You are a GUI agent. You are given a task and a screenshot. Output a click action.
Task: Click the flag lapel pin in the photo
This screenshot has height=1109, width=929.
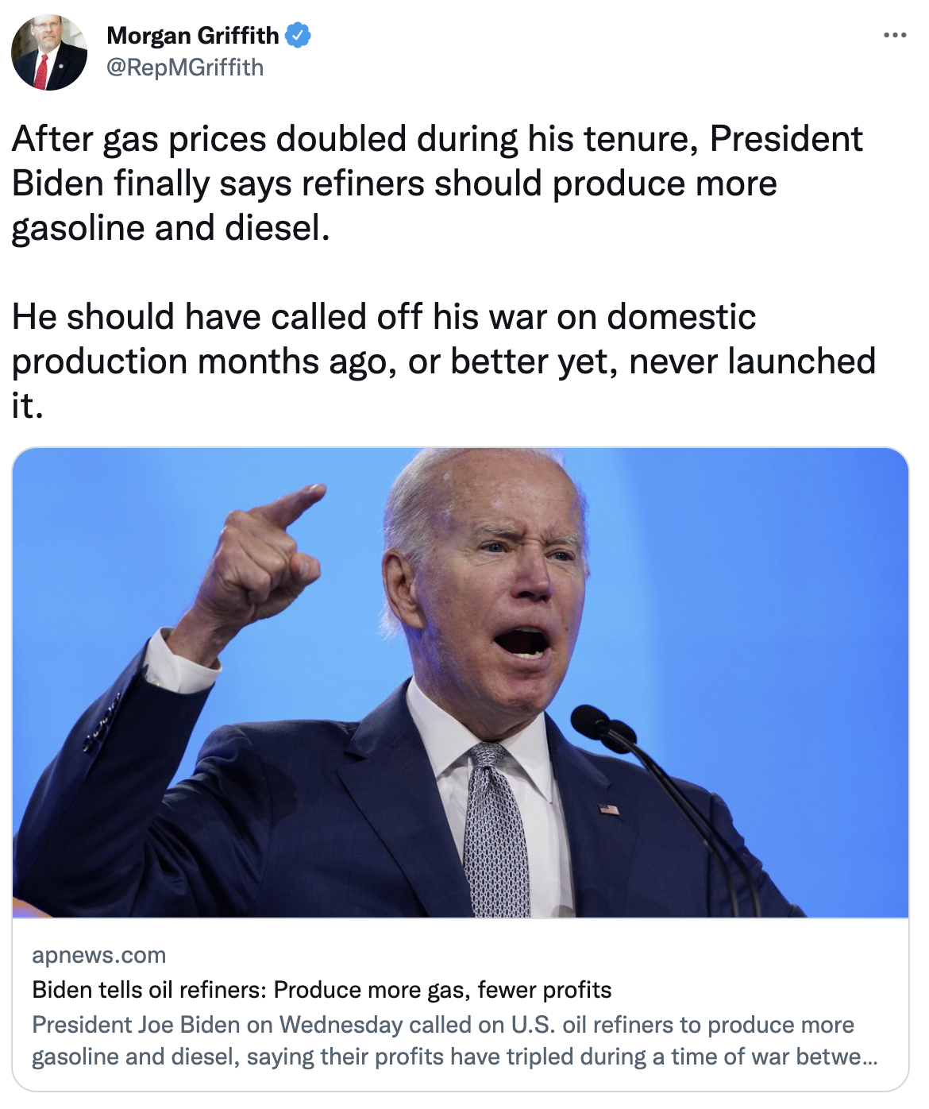coord(609,810)
